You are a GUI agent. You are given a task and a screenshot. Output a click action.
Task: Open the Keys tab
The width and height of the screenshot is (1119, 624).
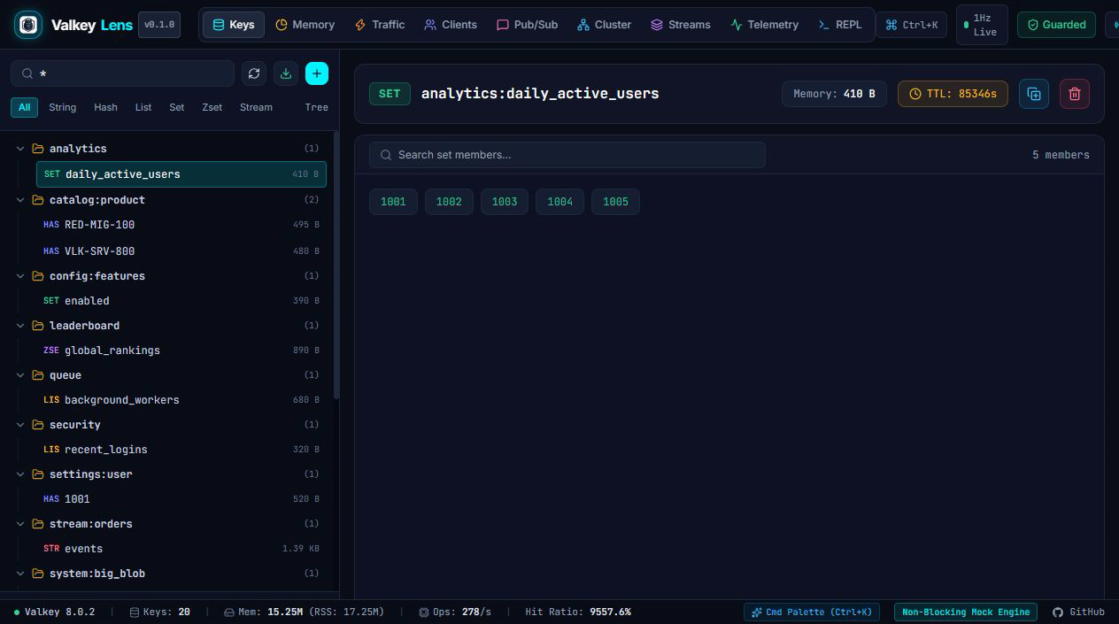234,25
